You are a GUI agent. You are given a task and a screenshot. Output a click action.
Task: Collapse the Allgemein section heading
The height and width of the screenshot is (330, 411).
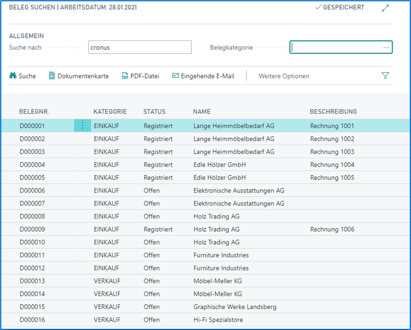click(x=27, y=36)
